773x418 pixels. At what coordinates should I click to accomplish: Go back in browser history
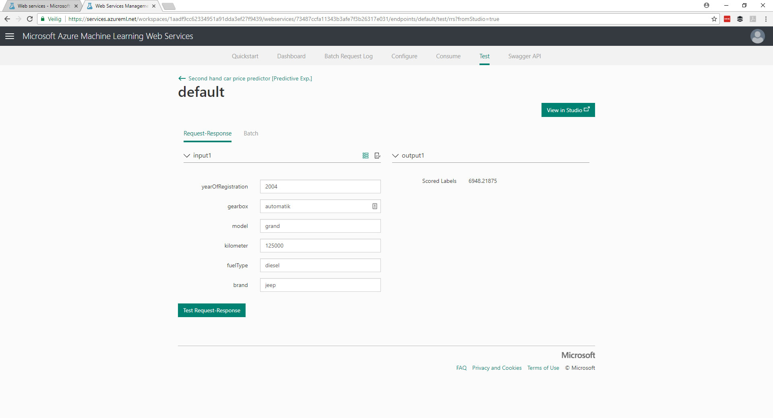pos(7,19)
